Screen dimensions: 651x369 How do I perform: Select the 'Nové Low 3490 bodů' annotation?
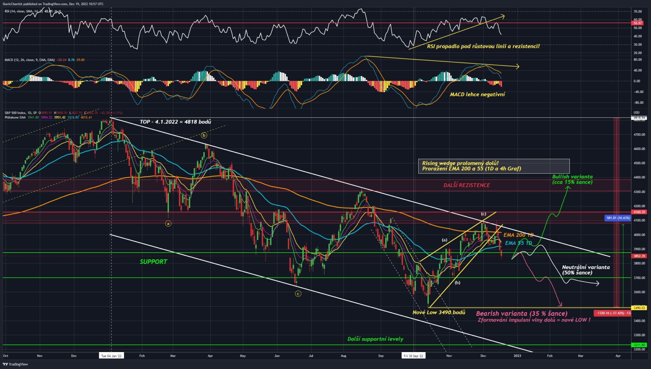tap(439, 312)
